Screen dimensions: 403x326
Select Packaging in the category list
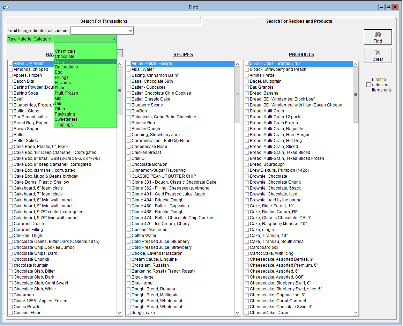coord(65,114)
